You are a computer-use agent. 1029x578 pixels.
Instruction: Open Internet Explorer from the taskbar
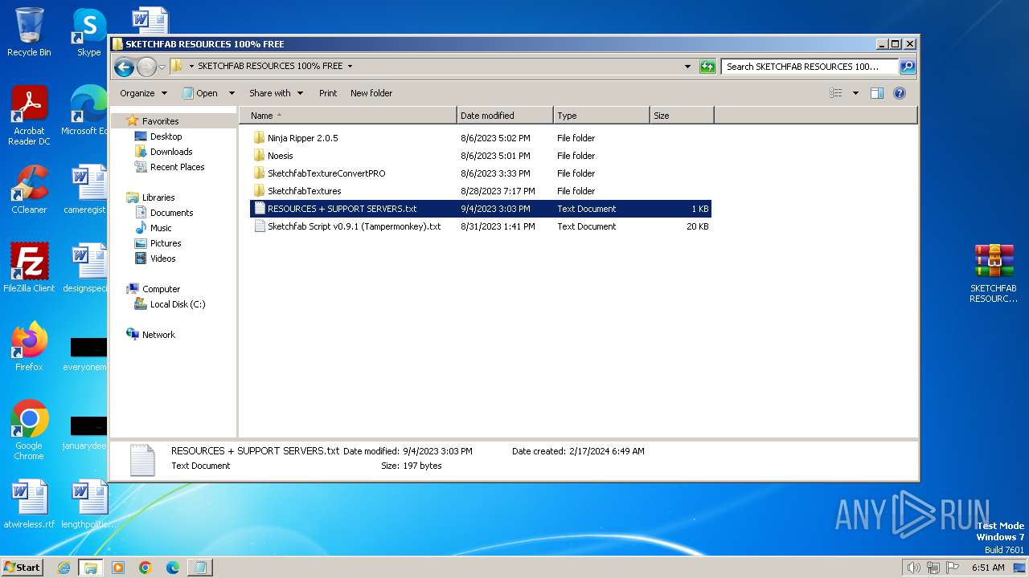(64, 568)
